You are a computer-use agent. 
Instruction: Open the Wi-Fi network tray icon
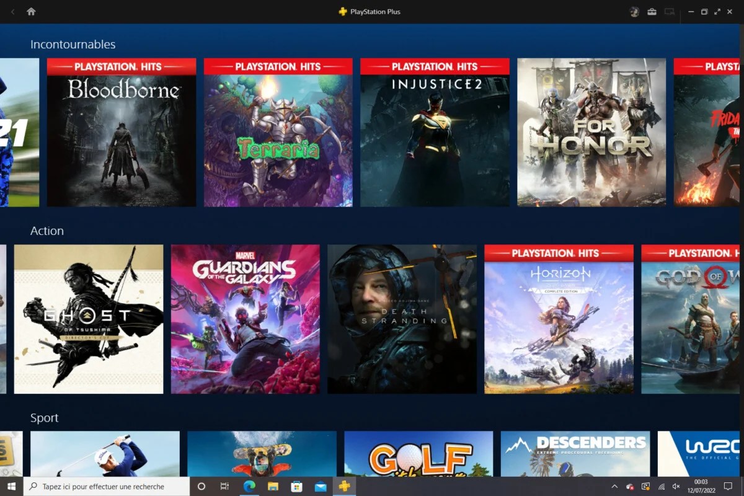click(x=662, y=487)
